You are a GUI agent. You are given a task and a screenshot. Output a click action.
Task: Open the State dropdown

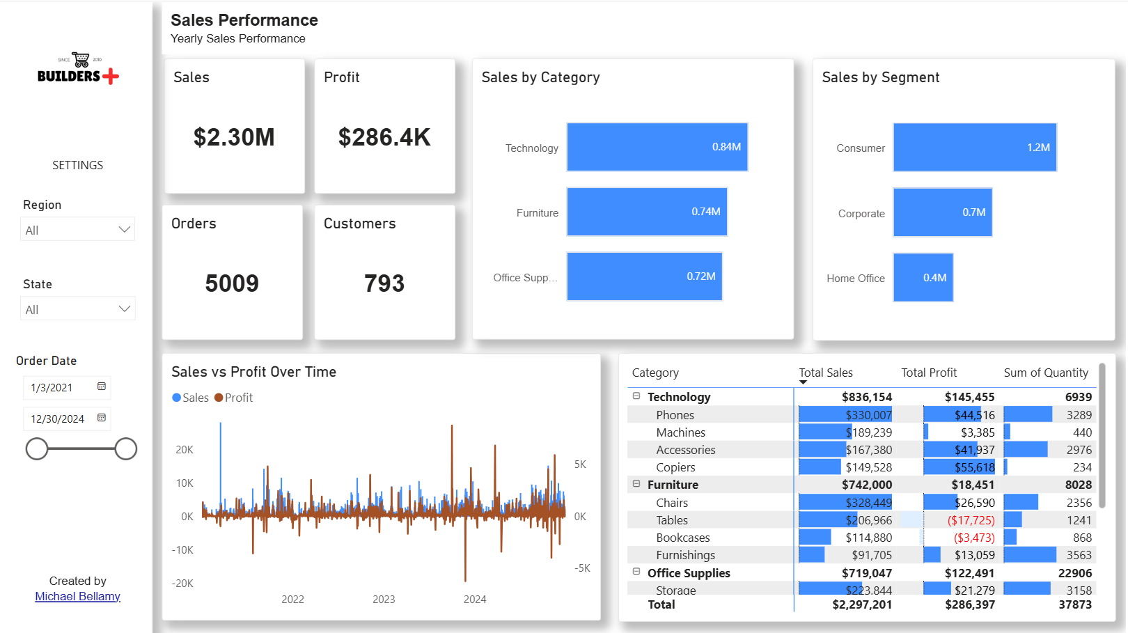pyautogui.click(x=77, y=308)
